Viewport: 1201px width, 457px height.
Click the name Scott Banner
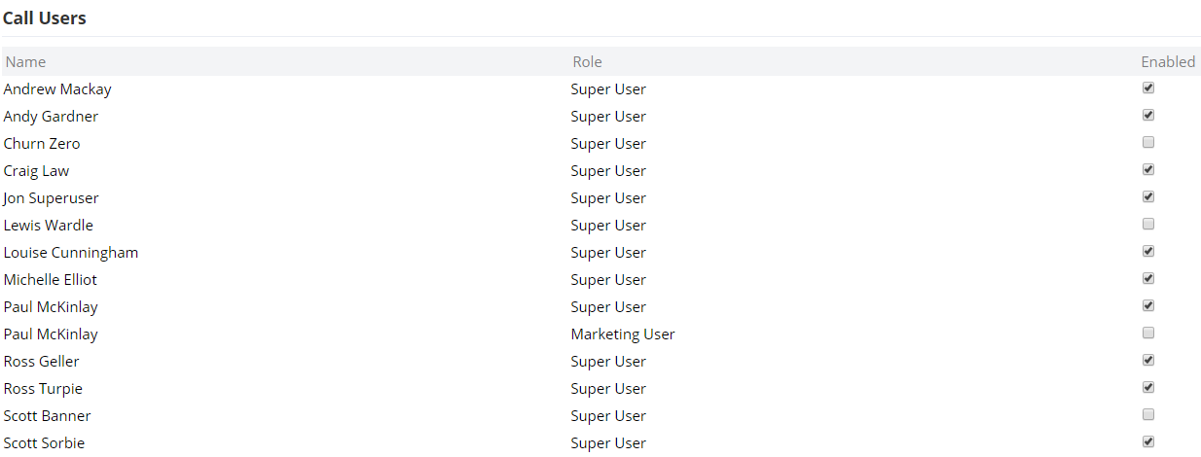(x=48, y=416)
